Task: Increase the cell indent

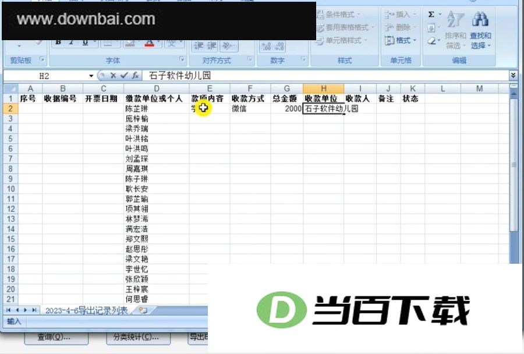Action: [212, 45]
